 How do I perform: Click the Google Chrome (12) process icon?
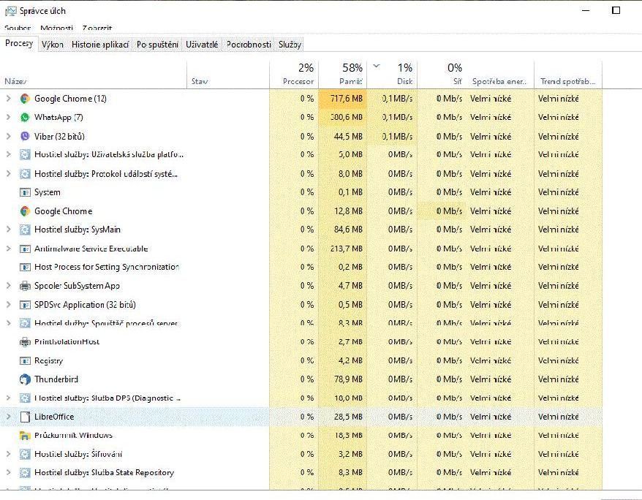(x=25, y=99)
